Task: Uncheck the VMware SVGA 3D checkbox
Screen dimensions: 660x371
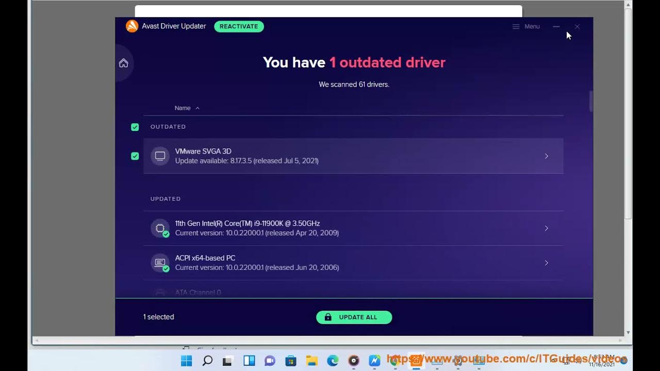Action: [135, 156]
